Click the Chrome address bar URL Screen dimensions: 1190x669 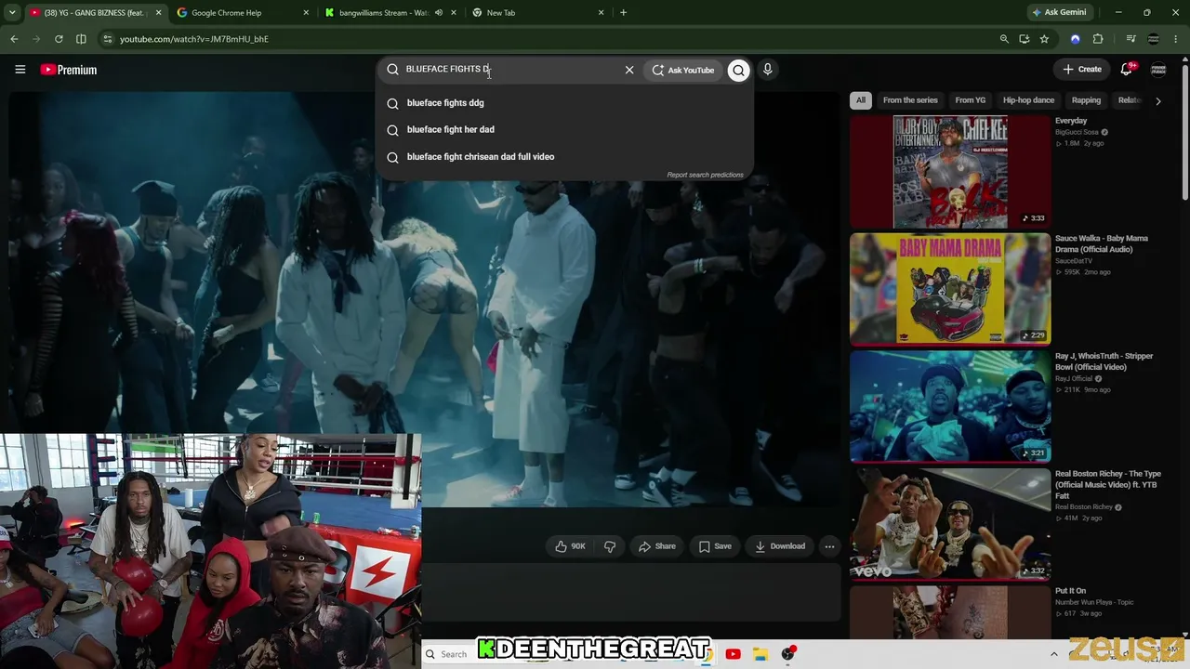coord(194,39)
